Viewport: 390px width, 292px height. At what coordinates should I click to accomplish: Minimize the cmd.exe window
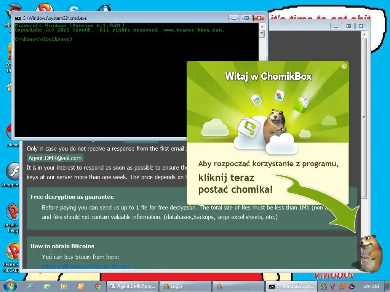234,18
